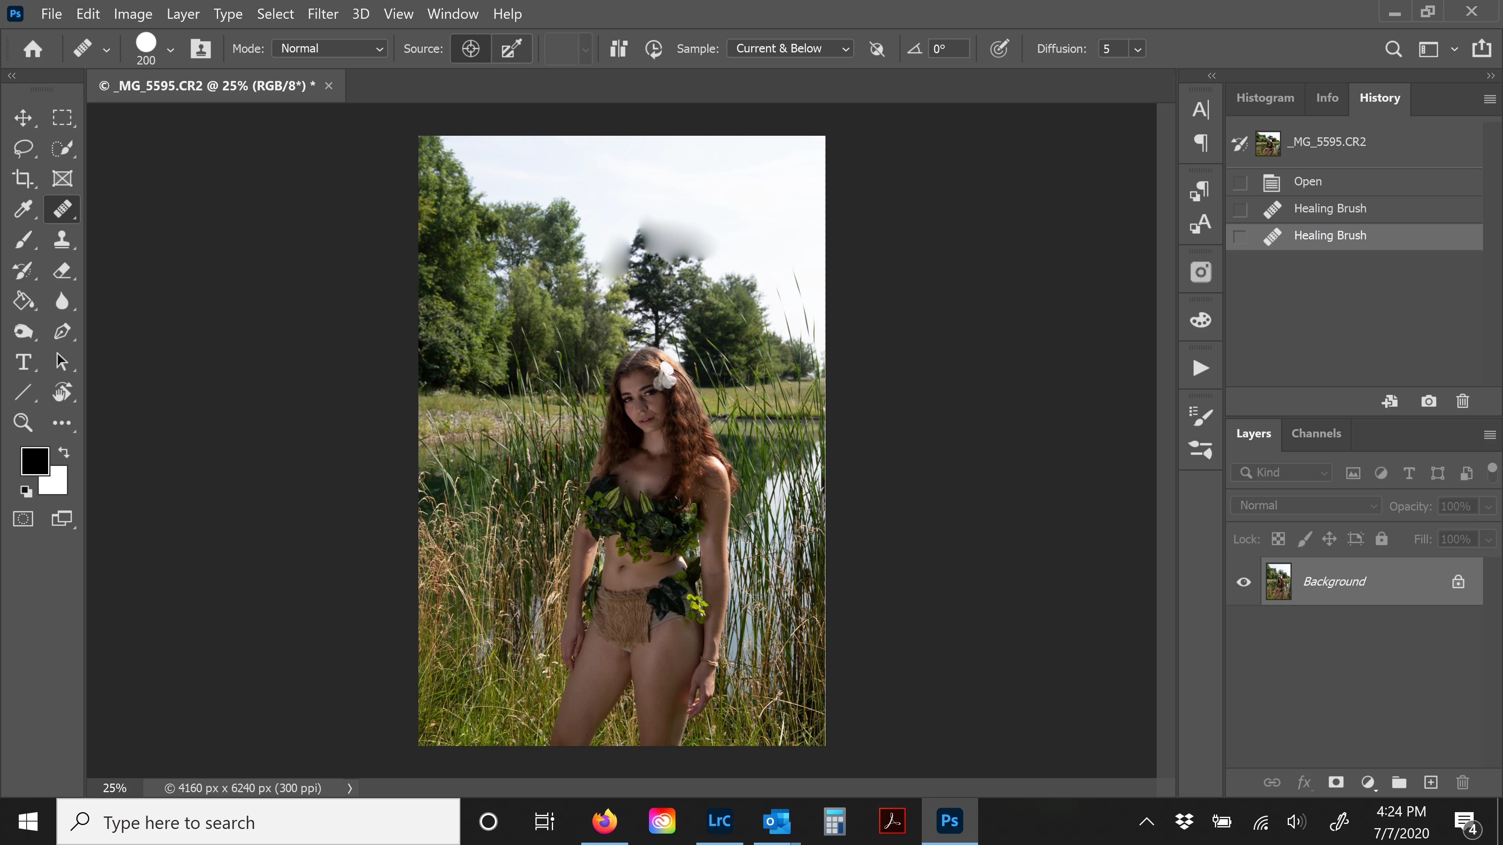Select the Crop tool
1503x845 pixels.
(23, 178)
